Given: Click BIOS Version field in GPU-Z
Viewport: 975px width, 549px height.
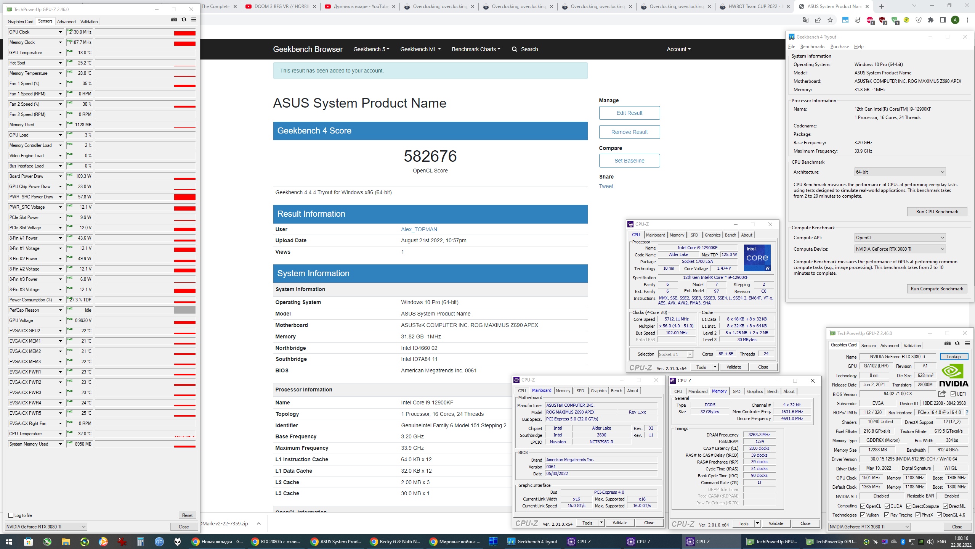Looking at the screenshot, I should pyautogui.click(x=897, y=394).
